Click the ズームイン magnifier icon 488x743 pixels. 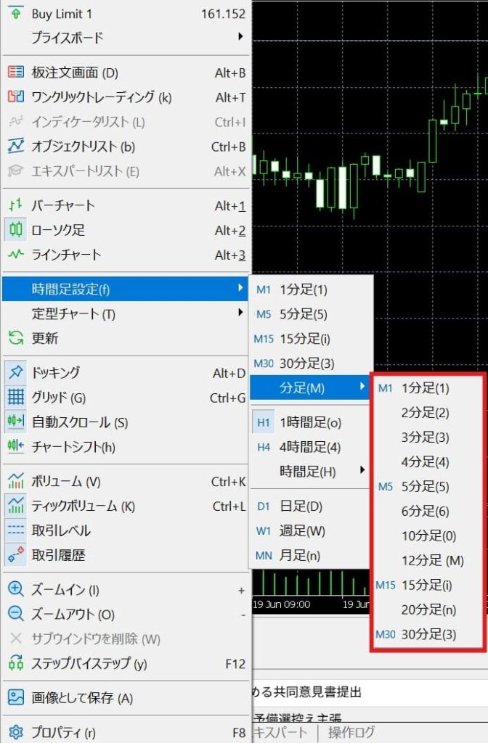click(16, 589)
